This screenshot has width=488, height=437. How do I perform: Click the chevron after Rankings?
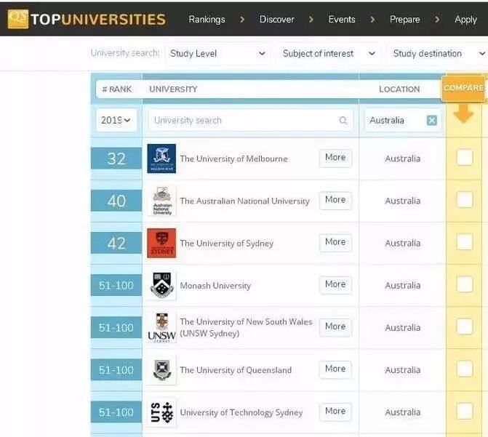242,20
